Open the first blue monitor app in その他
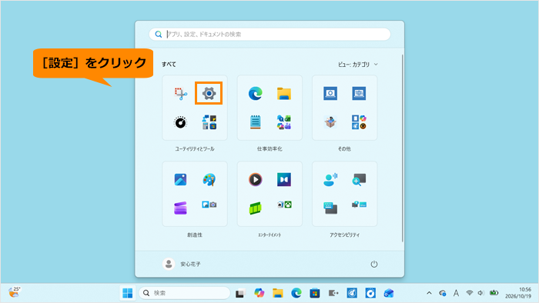This screenshot has width=539, height=303. 330,93
